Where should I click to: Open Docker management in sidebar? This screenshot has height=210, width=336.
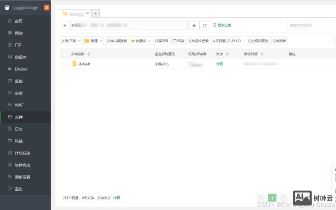tap(21, 69)
